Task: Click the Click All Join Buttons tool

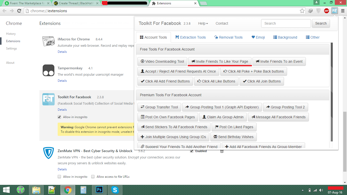Action: coord(262,81)
